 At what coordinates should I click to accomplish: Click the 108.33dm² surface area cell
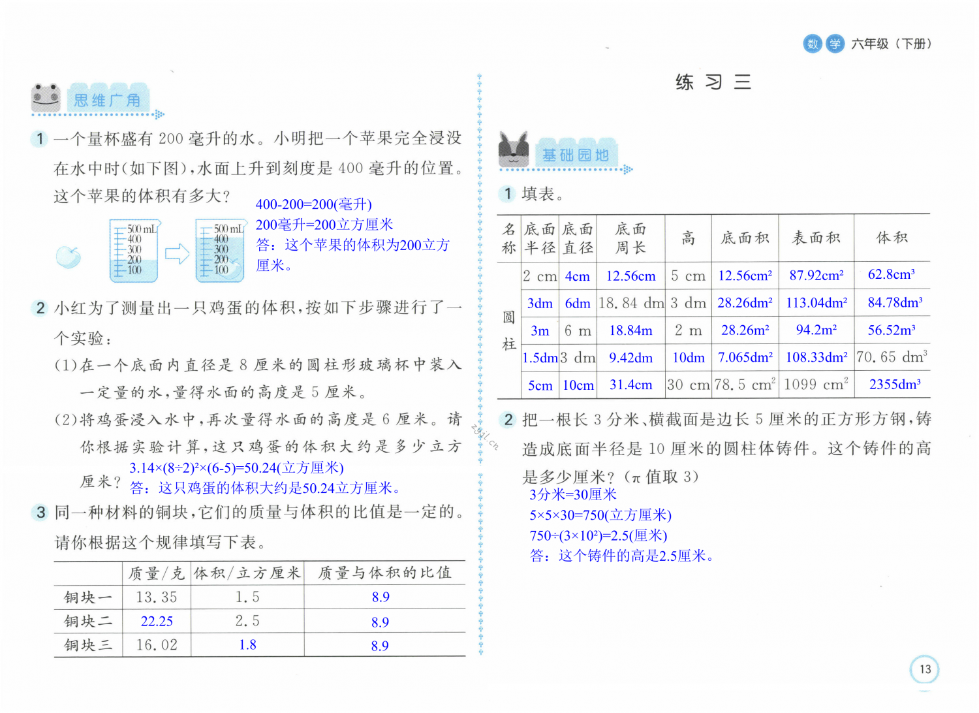pos(816,357)
